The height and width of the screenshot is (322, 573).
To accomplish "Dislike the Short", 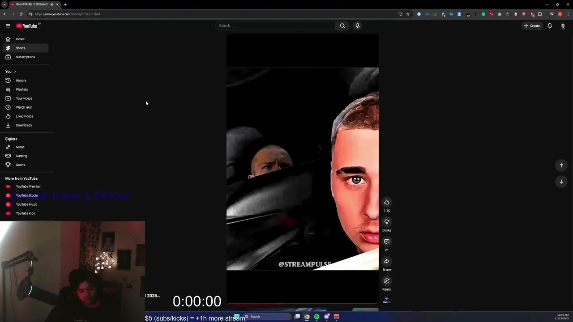I will [387, 222].
